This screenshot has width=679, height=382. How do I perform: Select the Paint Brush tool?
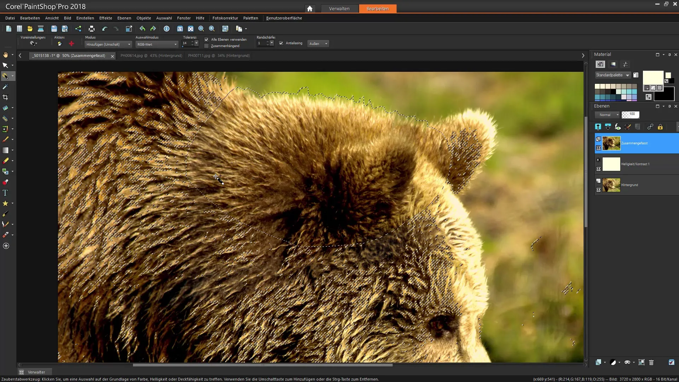point(5,140)
